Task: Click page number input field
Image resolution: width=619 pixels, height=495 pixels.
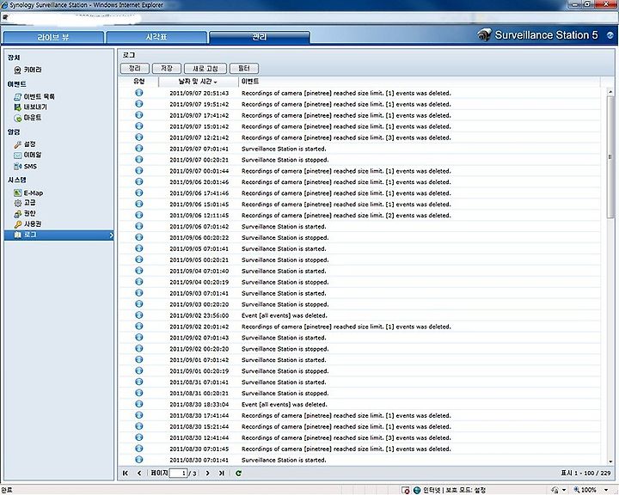Action: pos(178,473)
